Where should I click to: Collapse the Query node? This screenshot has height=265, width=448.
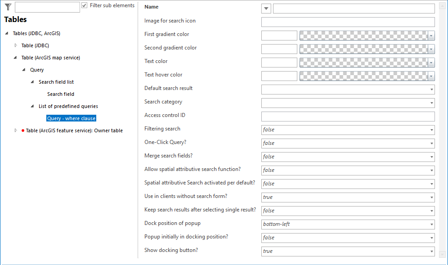pyautogui.click(x=23, y=69)
